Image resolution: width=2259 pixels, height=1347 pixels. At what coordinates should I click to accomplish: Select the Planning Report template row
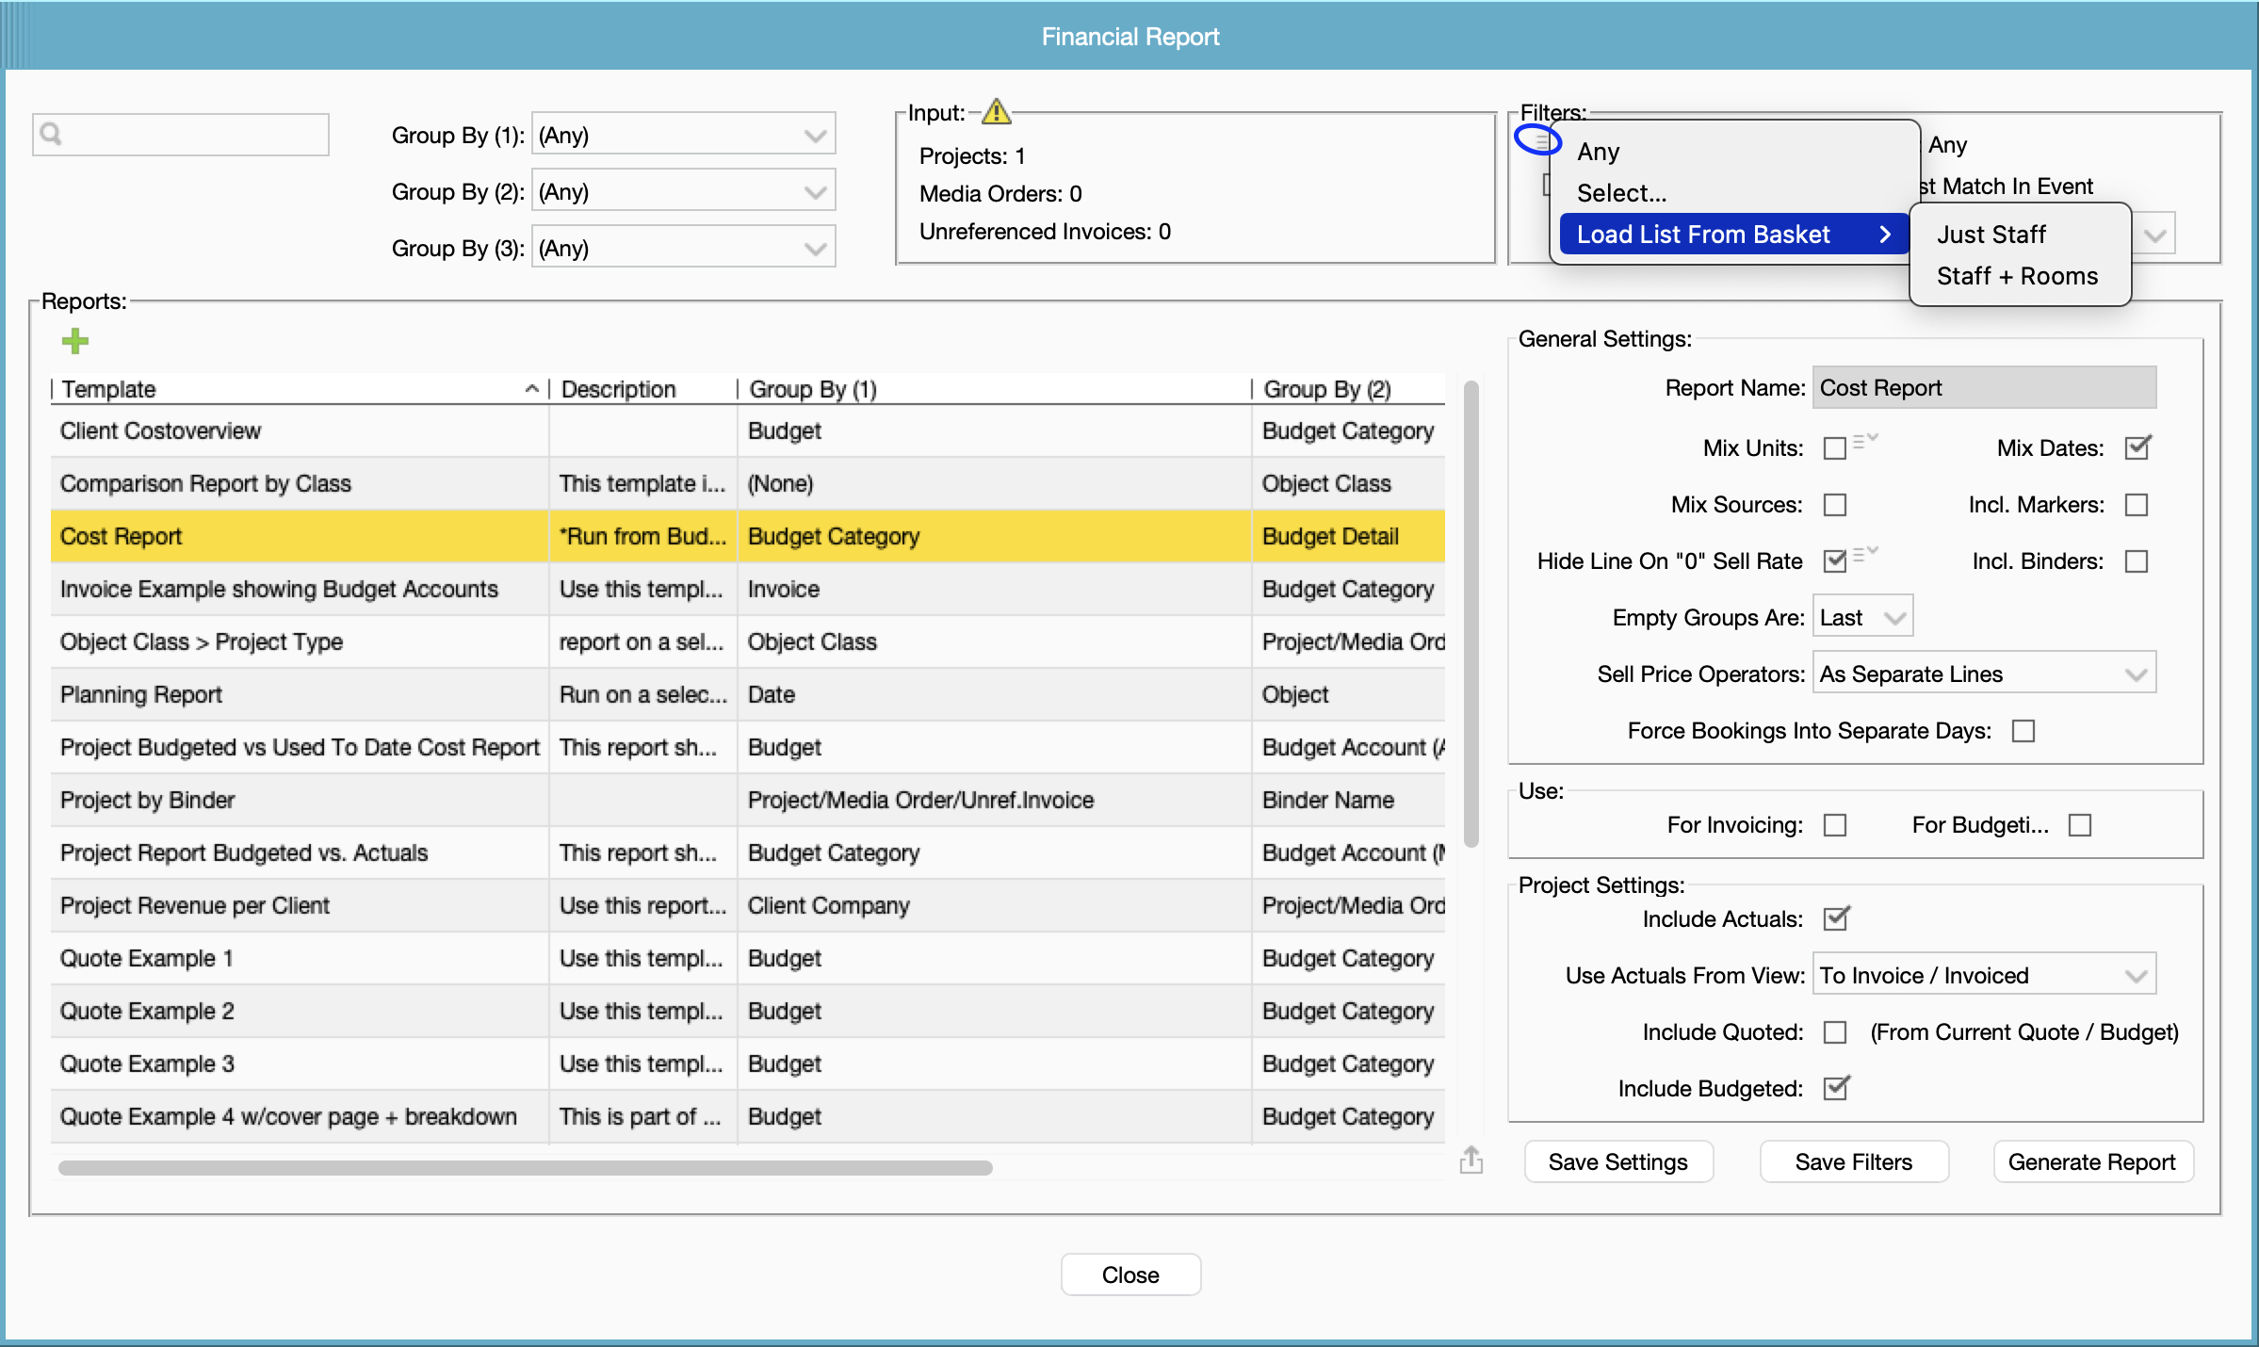(x=141, y=695)
